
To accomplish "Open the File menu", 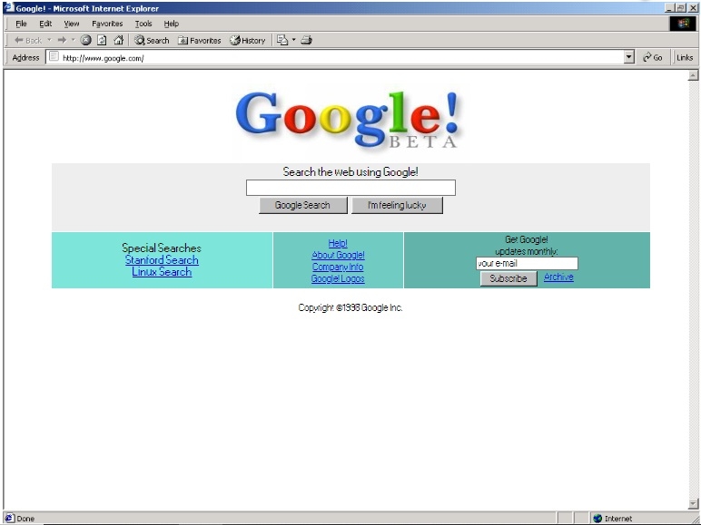I will coord(21,24).
